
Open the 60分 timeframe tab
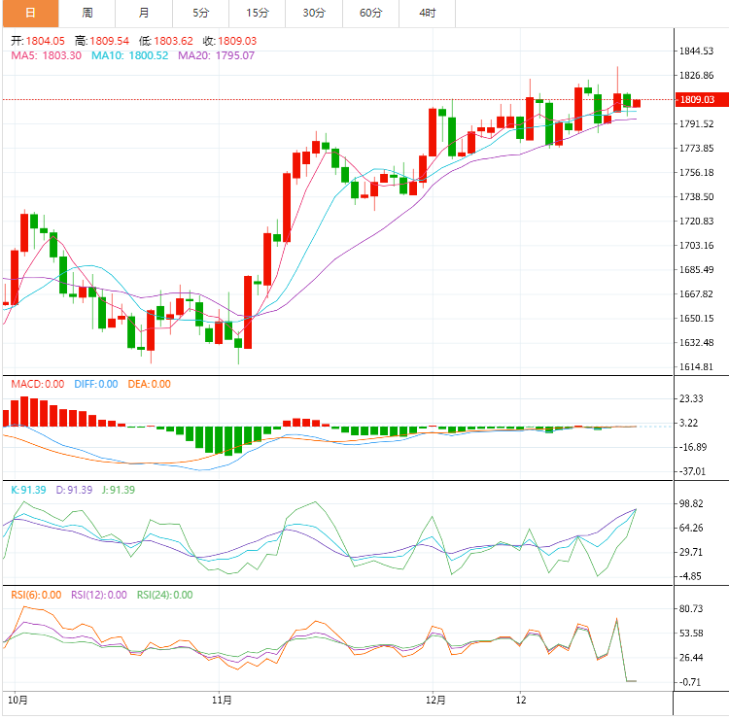[370, 13]
